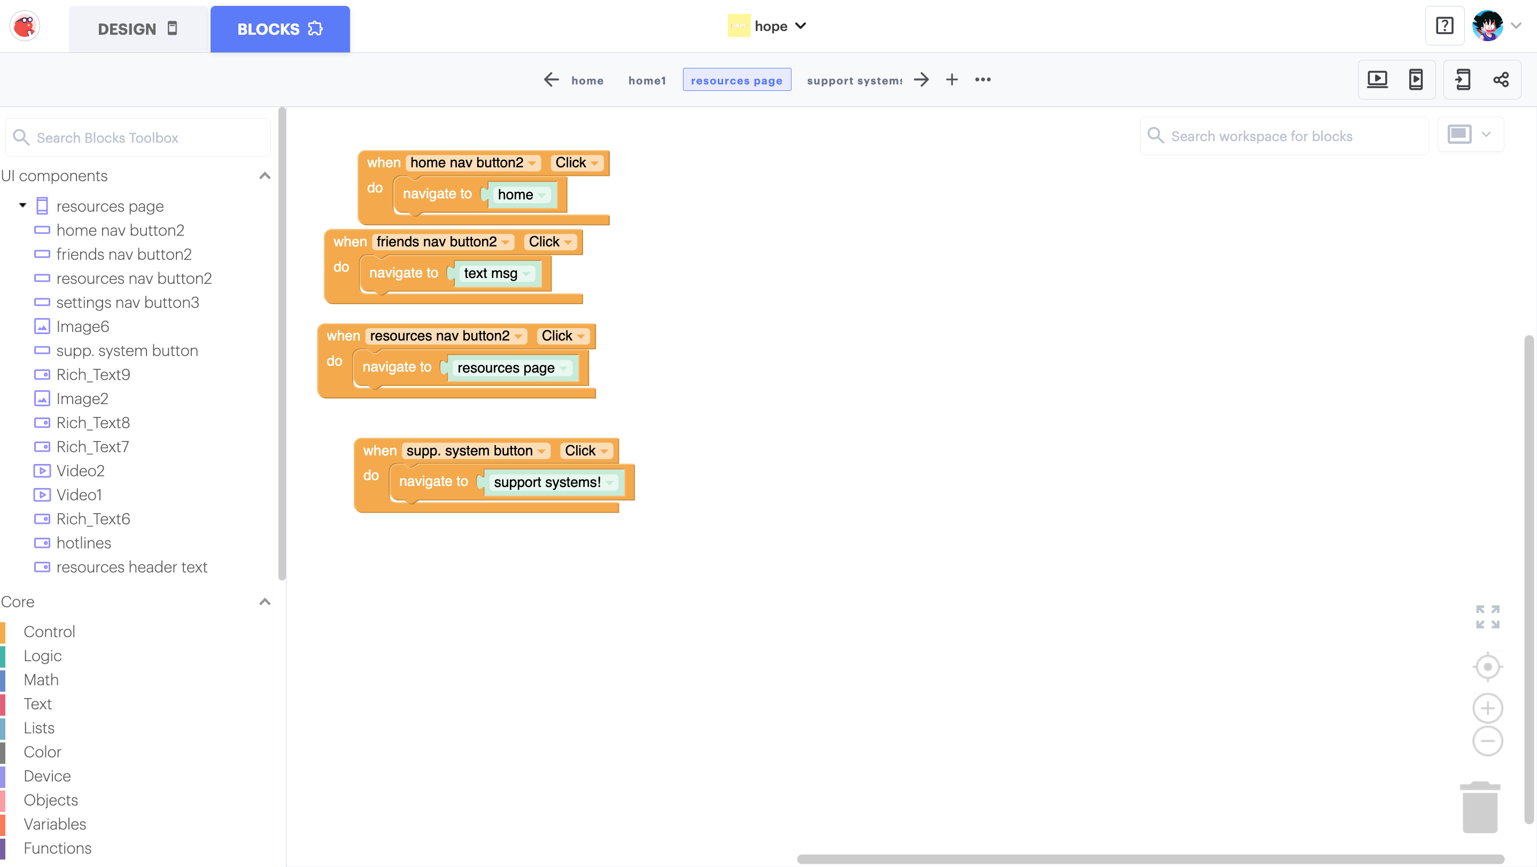Open the home1 screen tab
This screenshot has height=867, width=1537.
[647, 81]
